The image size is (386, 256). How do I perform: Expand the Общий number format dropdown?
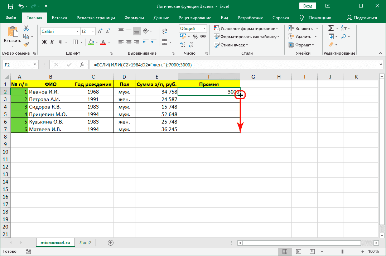(204, 29)
